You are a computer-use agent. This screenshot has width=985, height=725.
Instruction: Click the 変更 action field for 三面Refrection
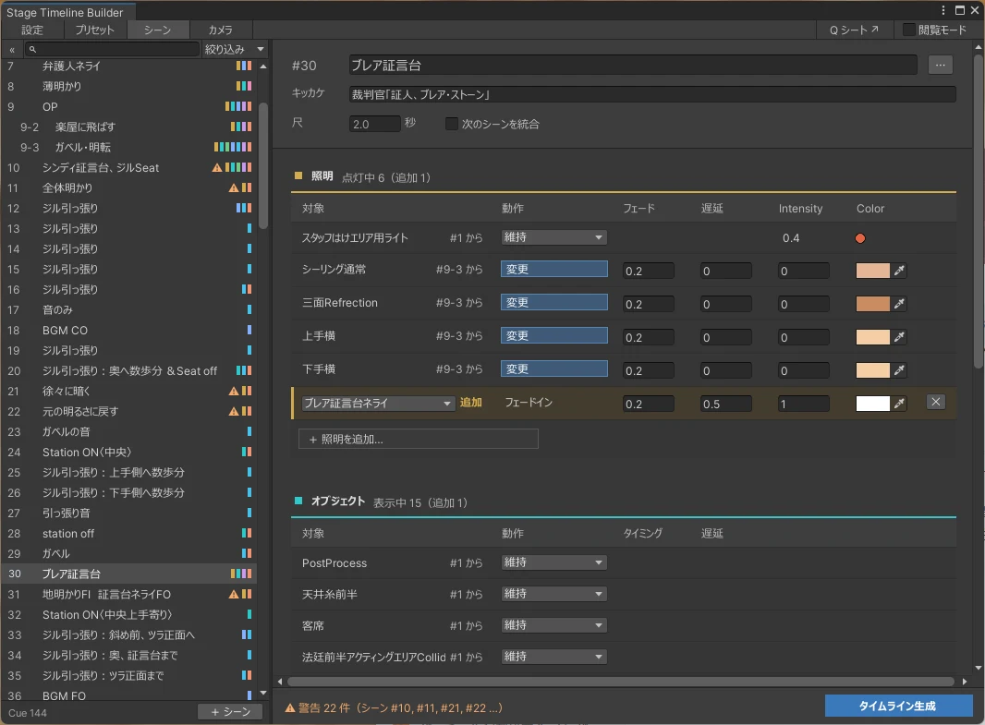click(554, 303)
